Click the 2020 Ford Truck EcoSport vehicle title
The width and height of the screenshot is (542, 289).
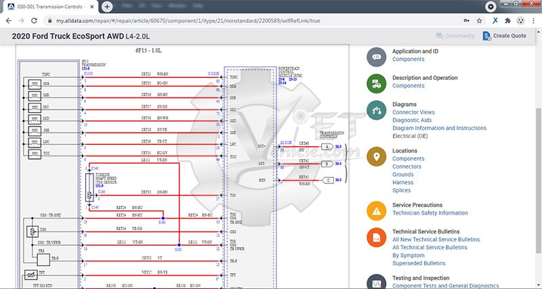81,37
